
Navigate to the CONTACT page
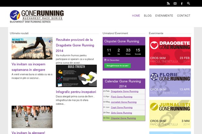pyautogui.click(x=183, y=15)
